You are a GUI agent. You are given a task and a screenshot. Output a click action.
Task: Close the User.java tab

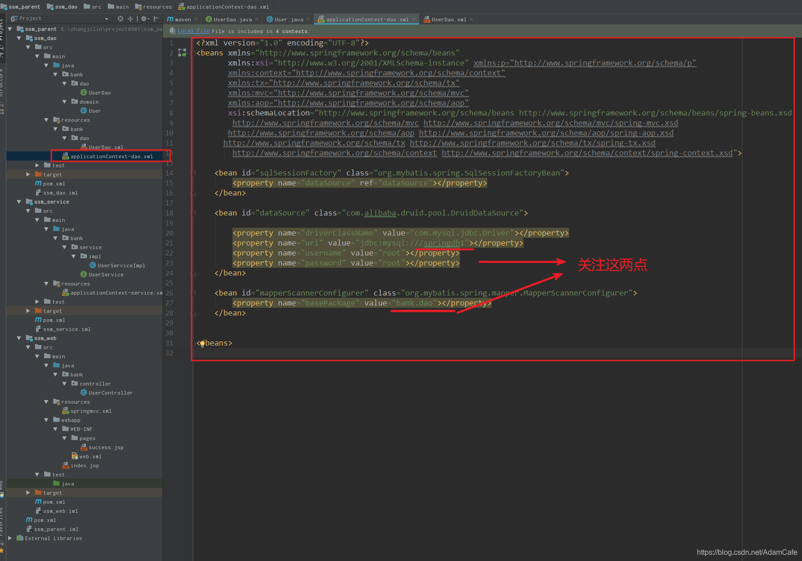(308, 20)
